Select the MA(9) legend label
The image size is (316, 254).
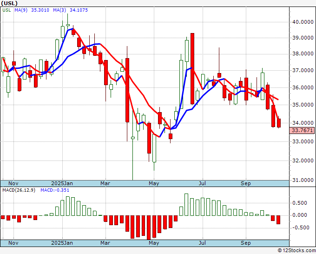click(21, 10)
